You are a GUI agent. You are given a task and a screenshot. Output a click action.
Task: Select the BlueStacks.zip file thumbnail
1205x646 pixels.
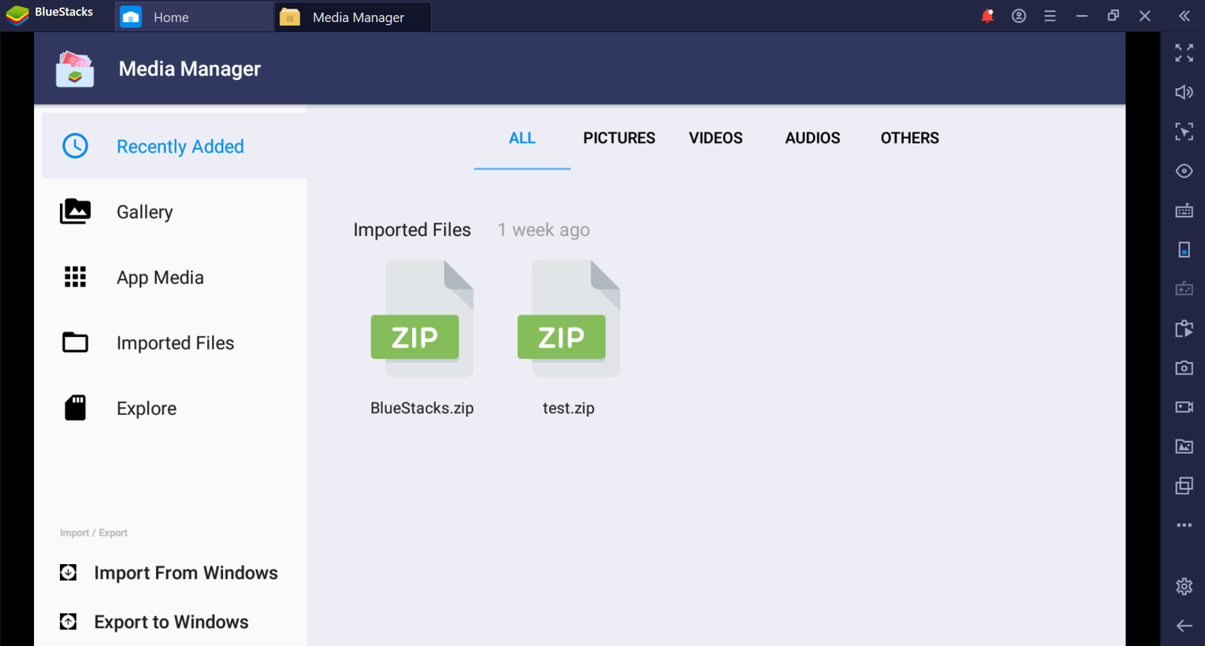[x=422, y=319]
